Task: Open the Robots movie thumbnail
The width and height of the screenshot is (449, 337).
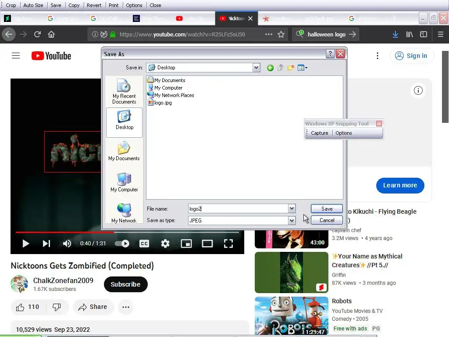Action: tap(291, 316)
